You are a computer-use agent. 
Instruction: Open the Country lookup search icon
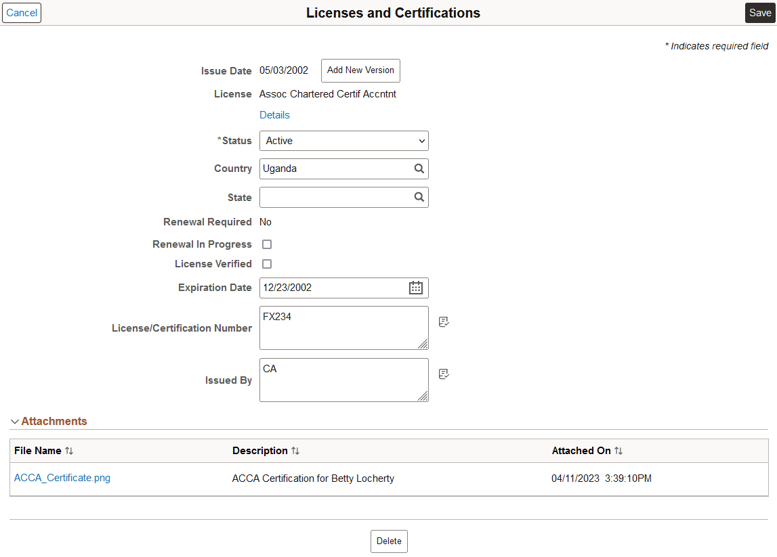419,169
